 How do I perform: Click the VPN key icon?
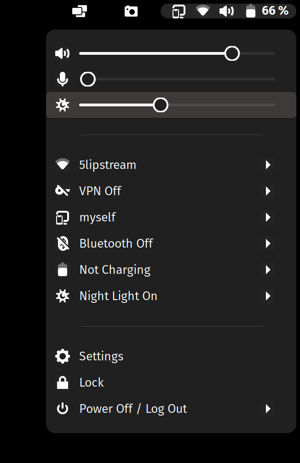(63, 191)
